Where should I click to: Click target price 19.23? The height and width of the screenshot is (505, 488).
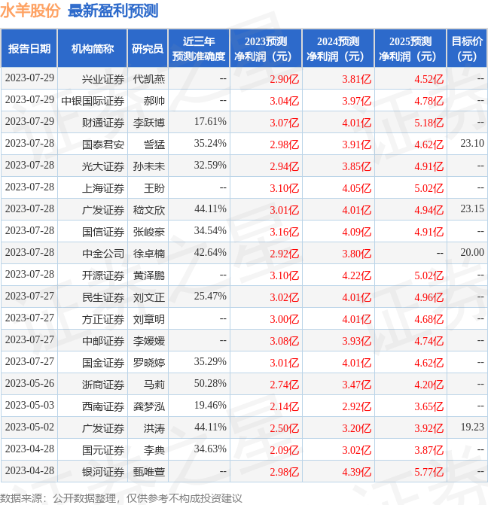pos(472,427)
